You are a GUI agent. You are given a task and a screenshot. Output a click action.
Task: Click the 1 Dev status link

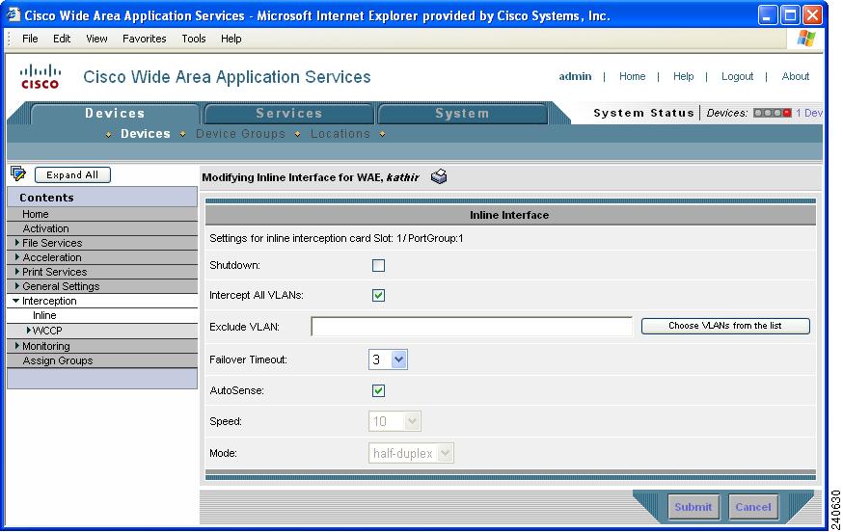809,113
